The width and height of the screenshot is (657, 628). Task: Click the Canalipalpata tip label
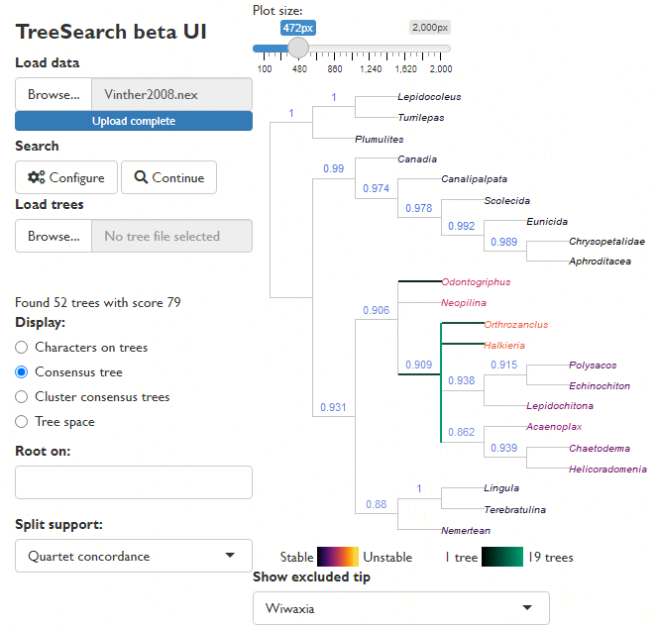(x=474, y=179)
